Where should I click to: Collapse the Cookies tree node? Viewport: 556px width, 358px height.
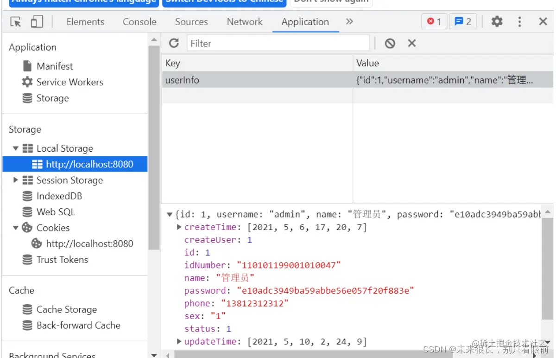coord(16,228)
